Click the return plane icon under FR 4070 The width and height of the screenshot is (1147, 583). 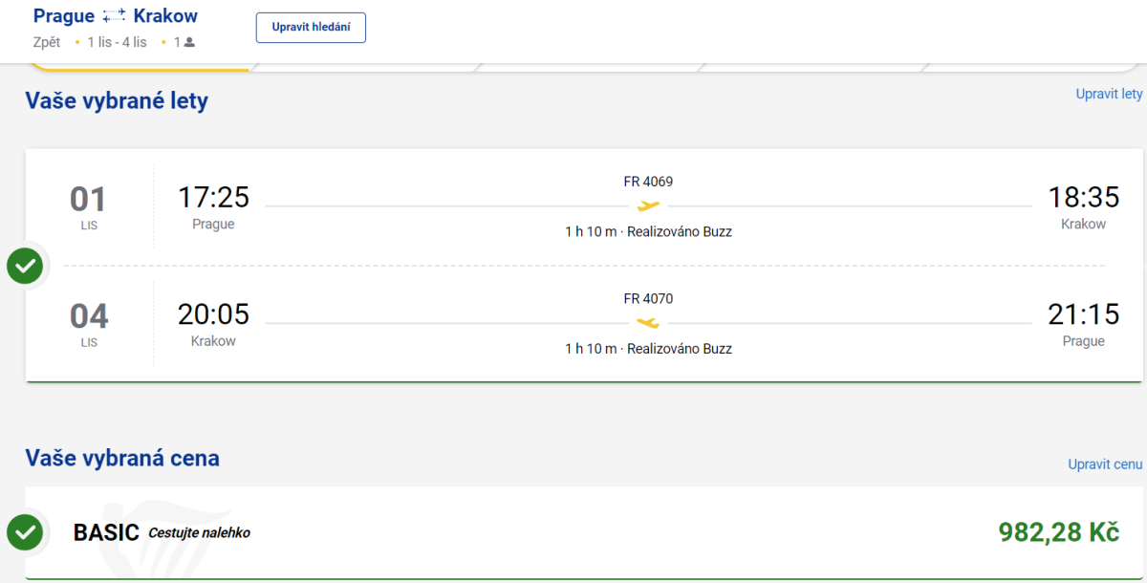pyautogui.click(x=649, y=323)
